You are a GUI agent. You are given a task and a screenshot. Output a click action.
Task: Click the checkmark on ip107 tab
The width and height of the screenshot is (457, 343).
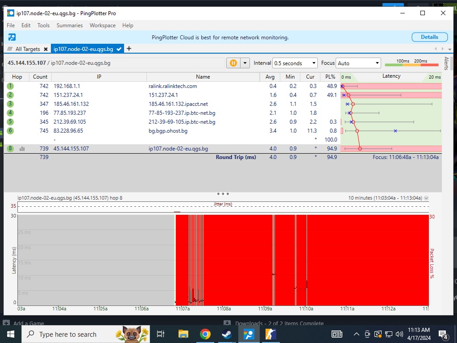click(119, 49)
